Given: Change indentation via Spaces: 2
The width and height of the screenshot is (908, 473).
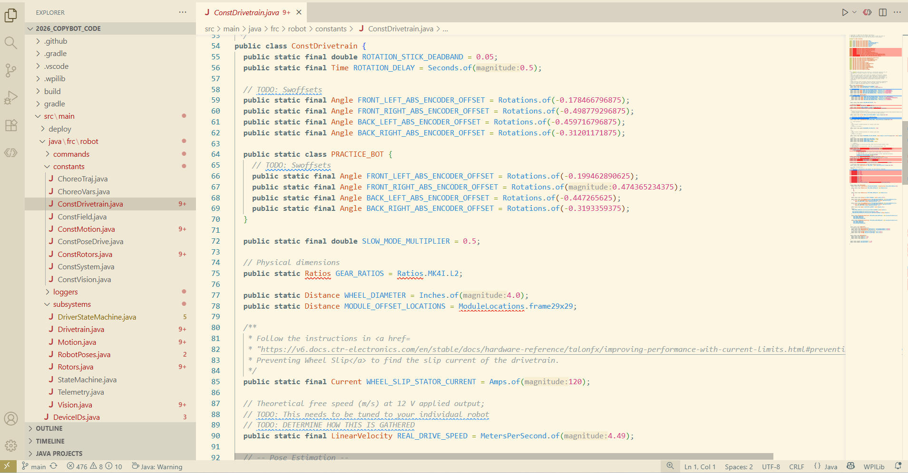Looking at the screenshot, I should [x=739, y=467].
